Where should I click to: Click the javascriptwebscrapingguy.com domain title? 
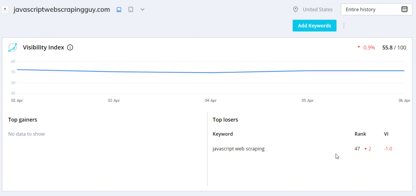click(62, 9)
